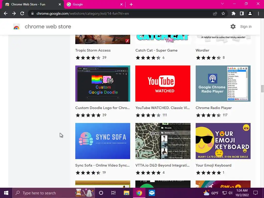The image size is (264, 198).
Task: Click Chrome Radio Player's 117 rating count
Action: click(x=225, y=115)
